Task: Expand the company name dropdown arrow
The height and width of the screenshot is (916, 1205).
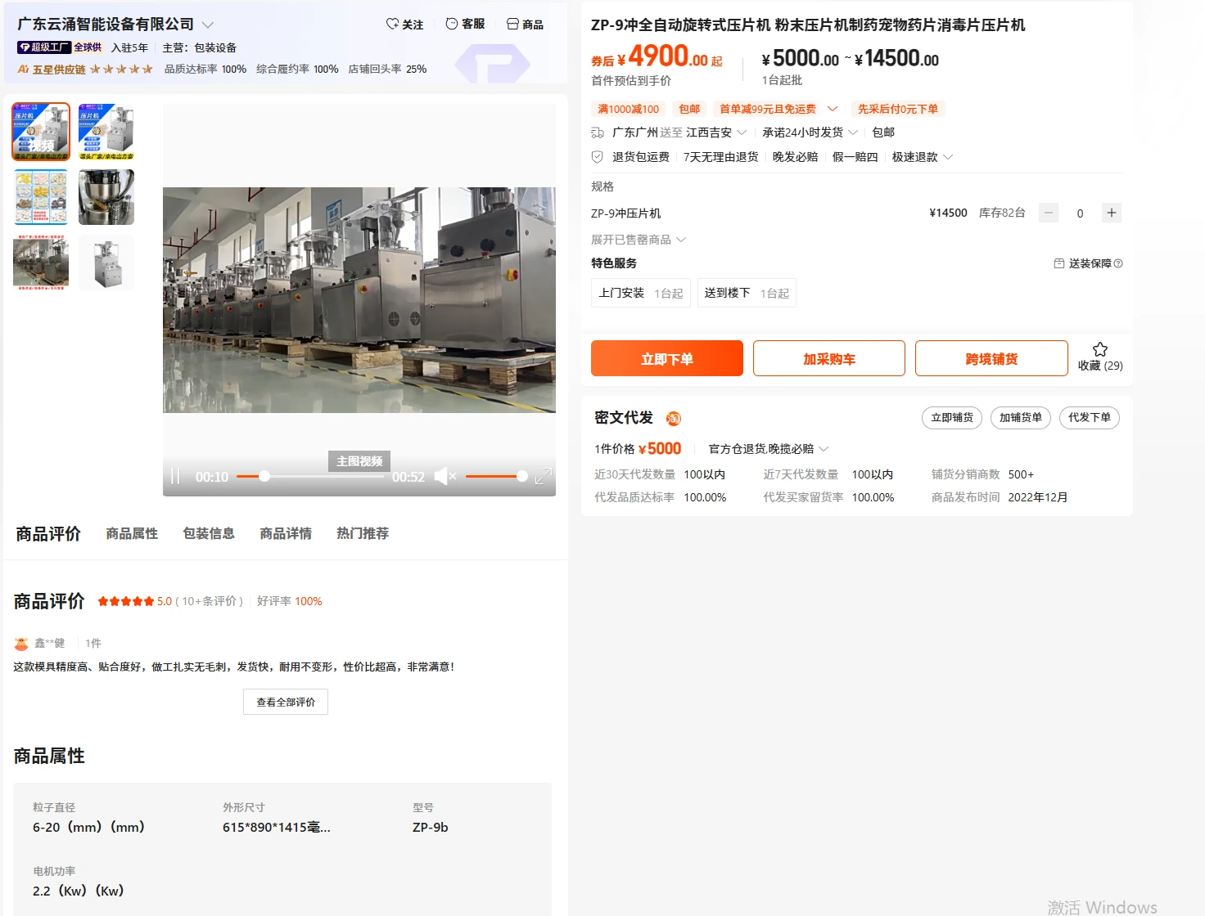Action: [x=208, y=25]
